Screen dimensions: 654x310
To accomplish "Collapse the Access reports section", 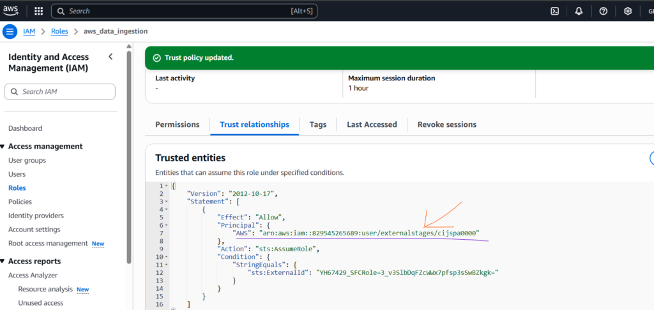I will pos(3,262).
